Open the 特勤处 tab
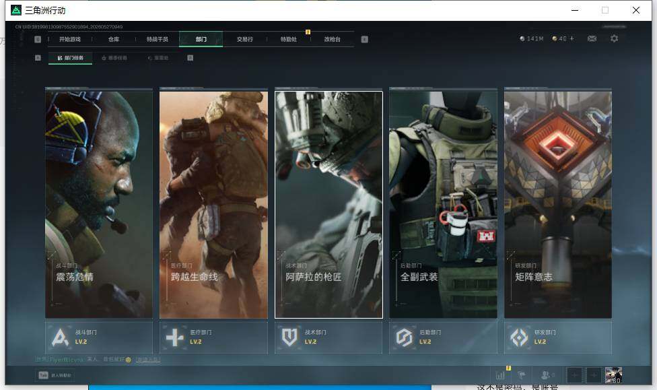Screen dimensions: 657x390 coord(289,39)
